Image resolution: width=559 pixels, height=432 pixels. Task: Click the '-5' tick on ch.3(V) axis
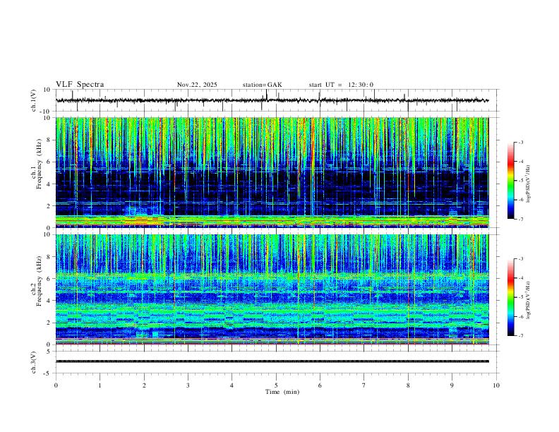pyautogui.click(x=48, y=373)
